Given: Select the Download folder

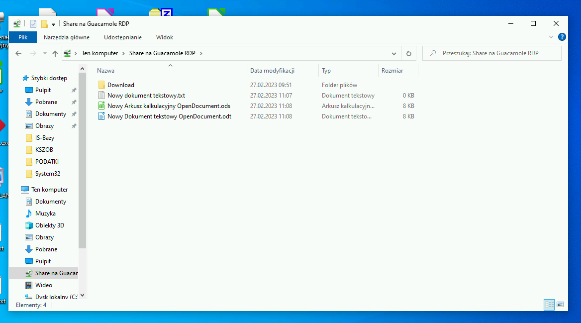Looking at the screenshot, I should tap(120, 85).
